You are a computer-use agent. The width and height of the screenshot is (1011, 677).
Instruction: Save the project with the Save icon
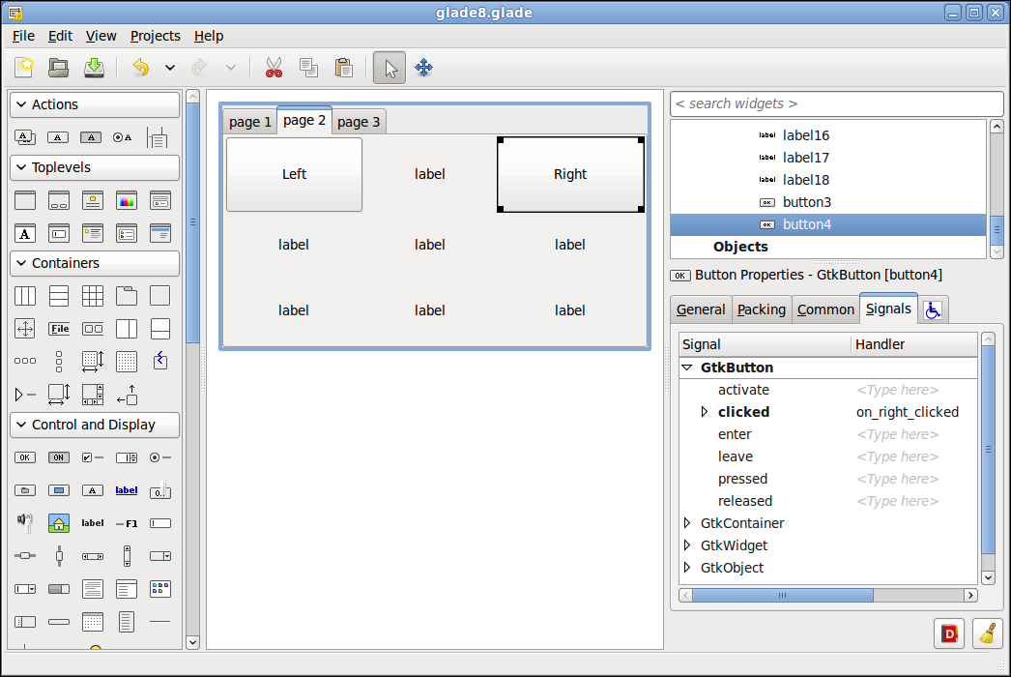(x=94, y=67)
